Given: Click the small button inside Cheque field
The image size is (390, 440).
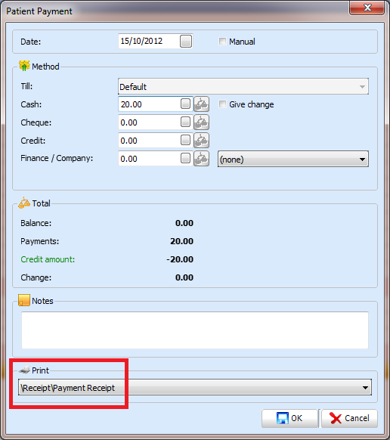Looking at the screenshot, I should click(x=185, y=122).
